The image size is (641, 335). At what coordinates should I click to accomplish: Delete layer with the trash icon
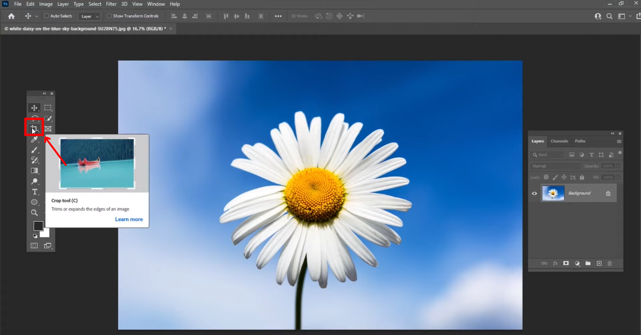609,263
